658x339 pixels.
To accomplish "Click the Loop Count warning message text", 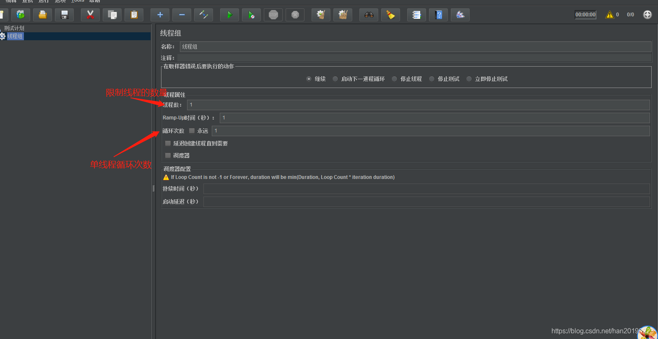I will click(283, 177).
